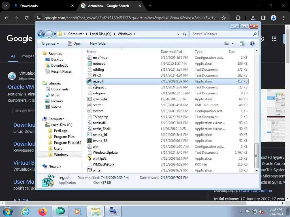
Task: Expand address bar previous locations dropdown
Action: click(178, 34)
